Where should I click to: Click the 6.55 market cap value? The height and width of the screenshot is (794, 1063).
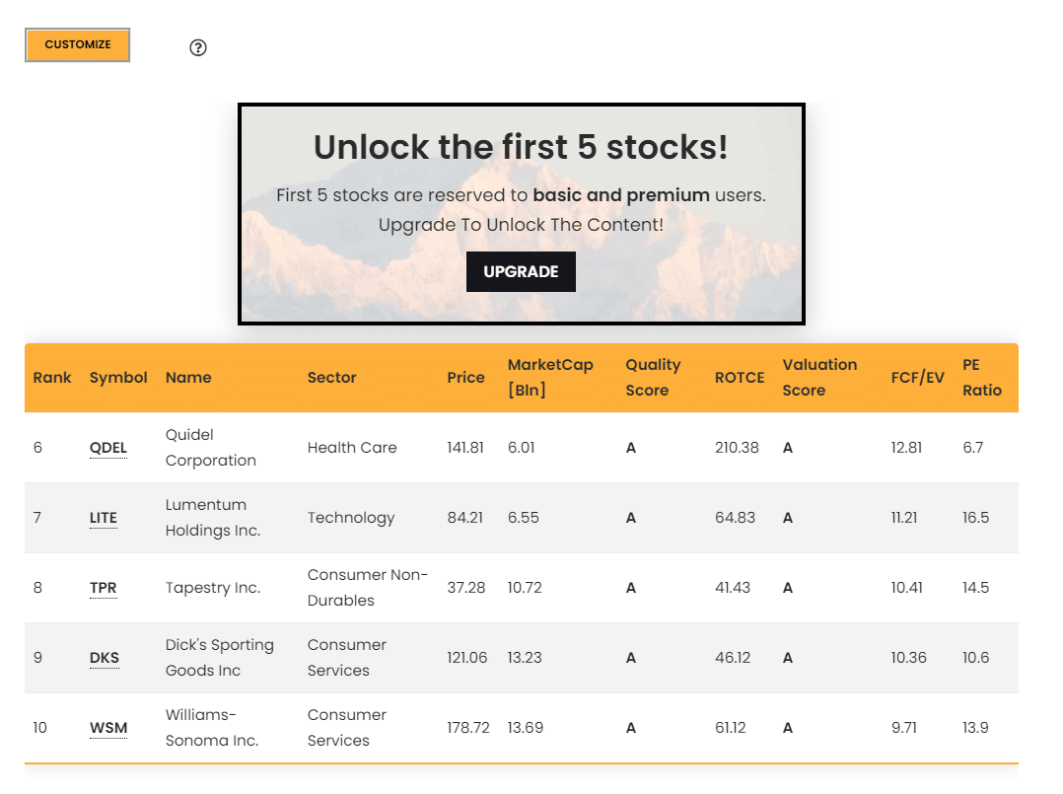524,518
